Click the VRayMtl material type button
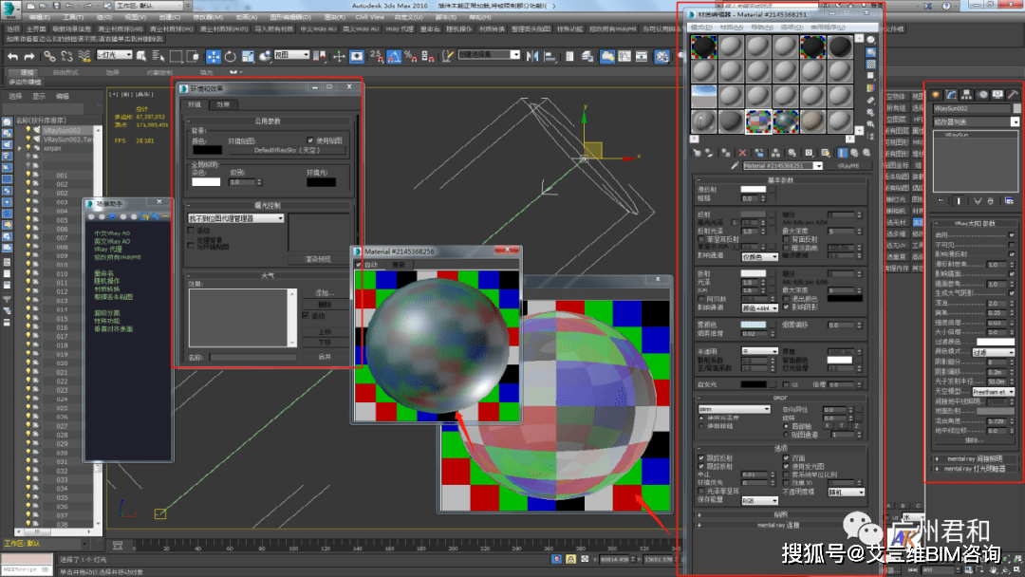This screenshot has height=577, width=1025. (848, 166)
